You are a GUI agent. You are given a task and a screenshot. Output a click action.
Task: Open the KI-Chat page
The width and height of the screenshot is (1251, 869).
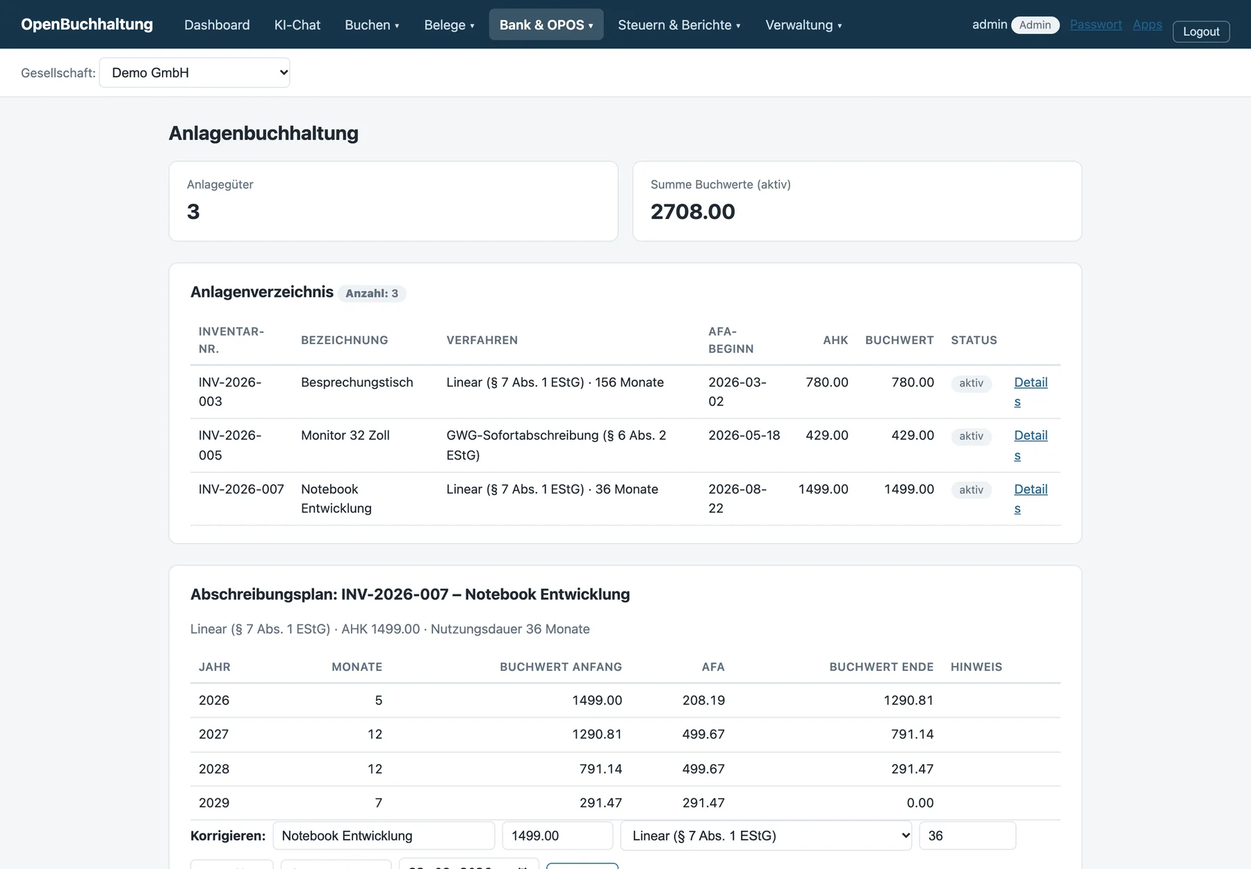click(x=297, y=25)
